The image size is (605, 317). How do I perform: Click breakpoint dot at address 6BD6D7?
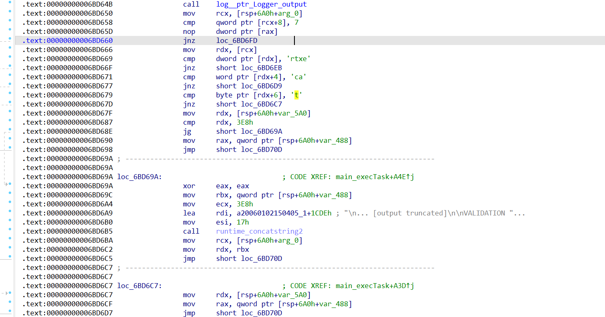(x=10, y=313)
